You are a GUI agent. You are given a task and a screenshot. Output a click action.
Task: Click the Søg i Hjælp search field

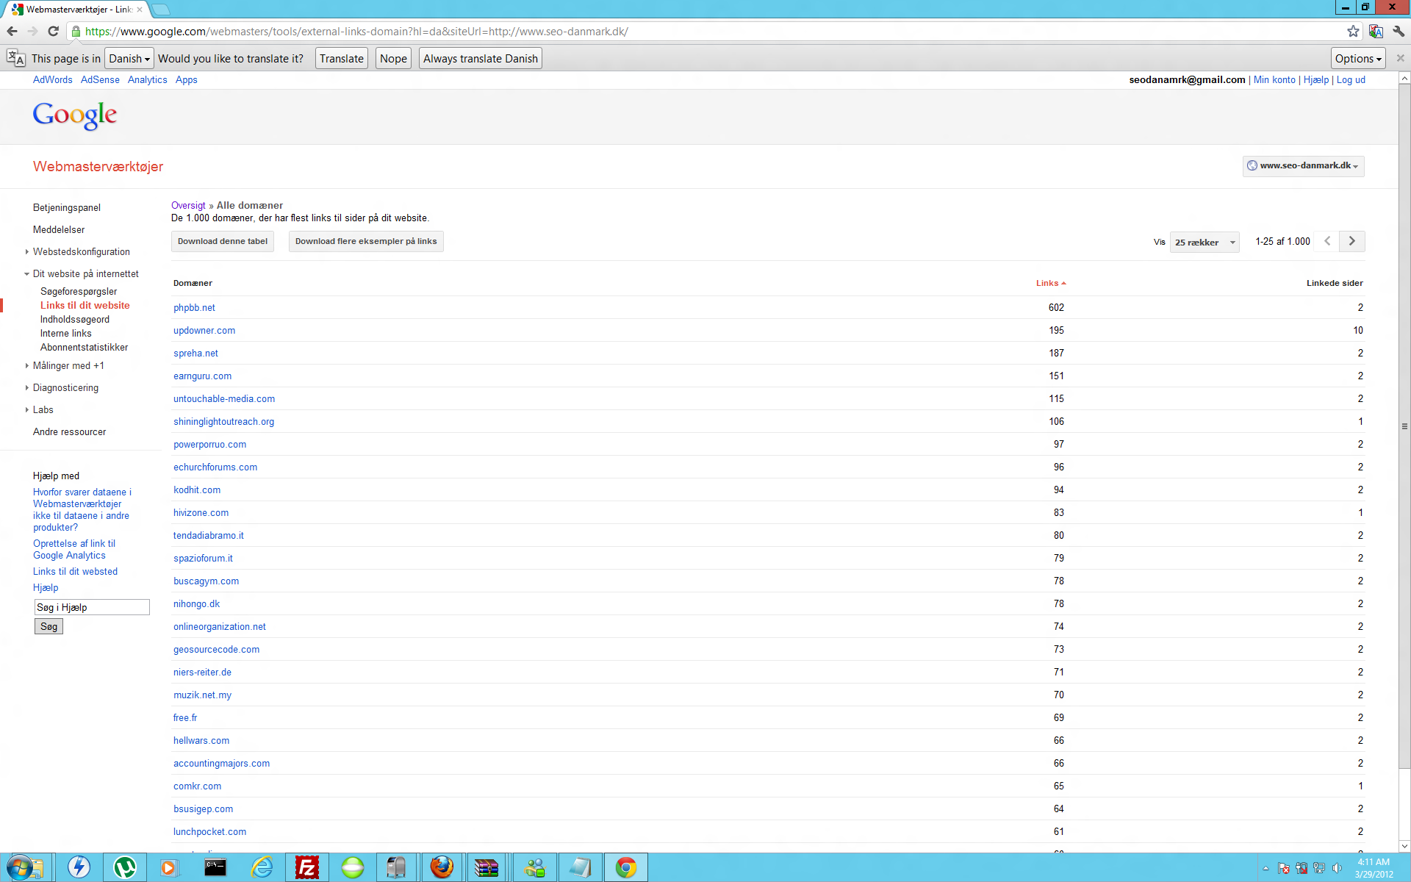click(x=92, y=607)
